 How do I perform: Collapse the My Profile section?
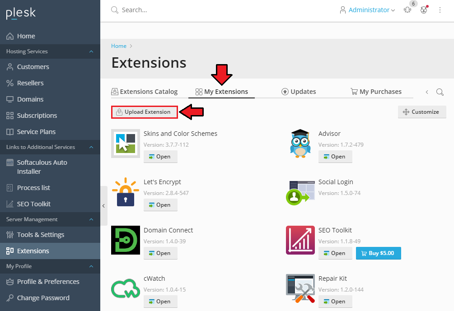(x=50, y=266)
